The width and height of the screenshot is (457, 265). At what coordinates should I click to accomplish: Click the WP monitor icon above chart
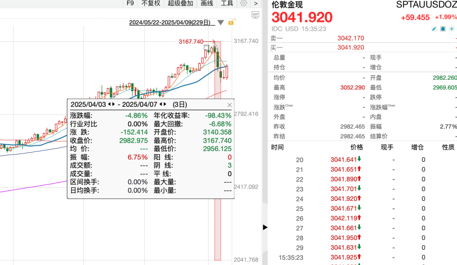[x=255, y=15]
